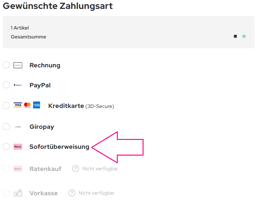
Task: Click the Klarna logo beside Sofortüberweisung
Action: 18,147
